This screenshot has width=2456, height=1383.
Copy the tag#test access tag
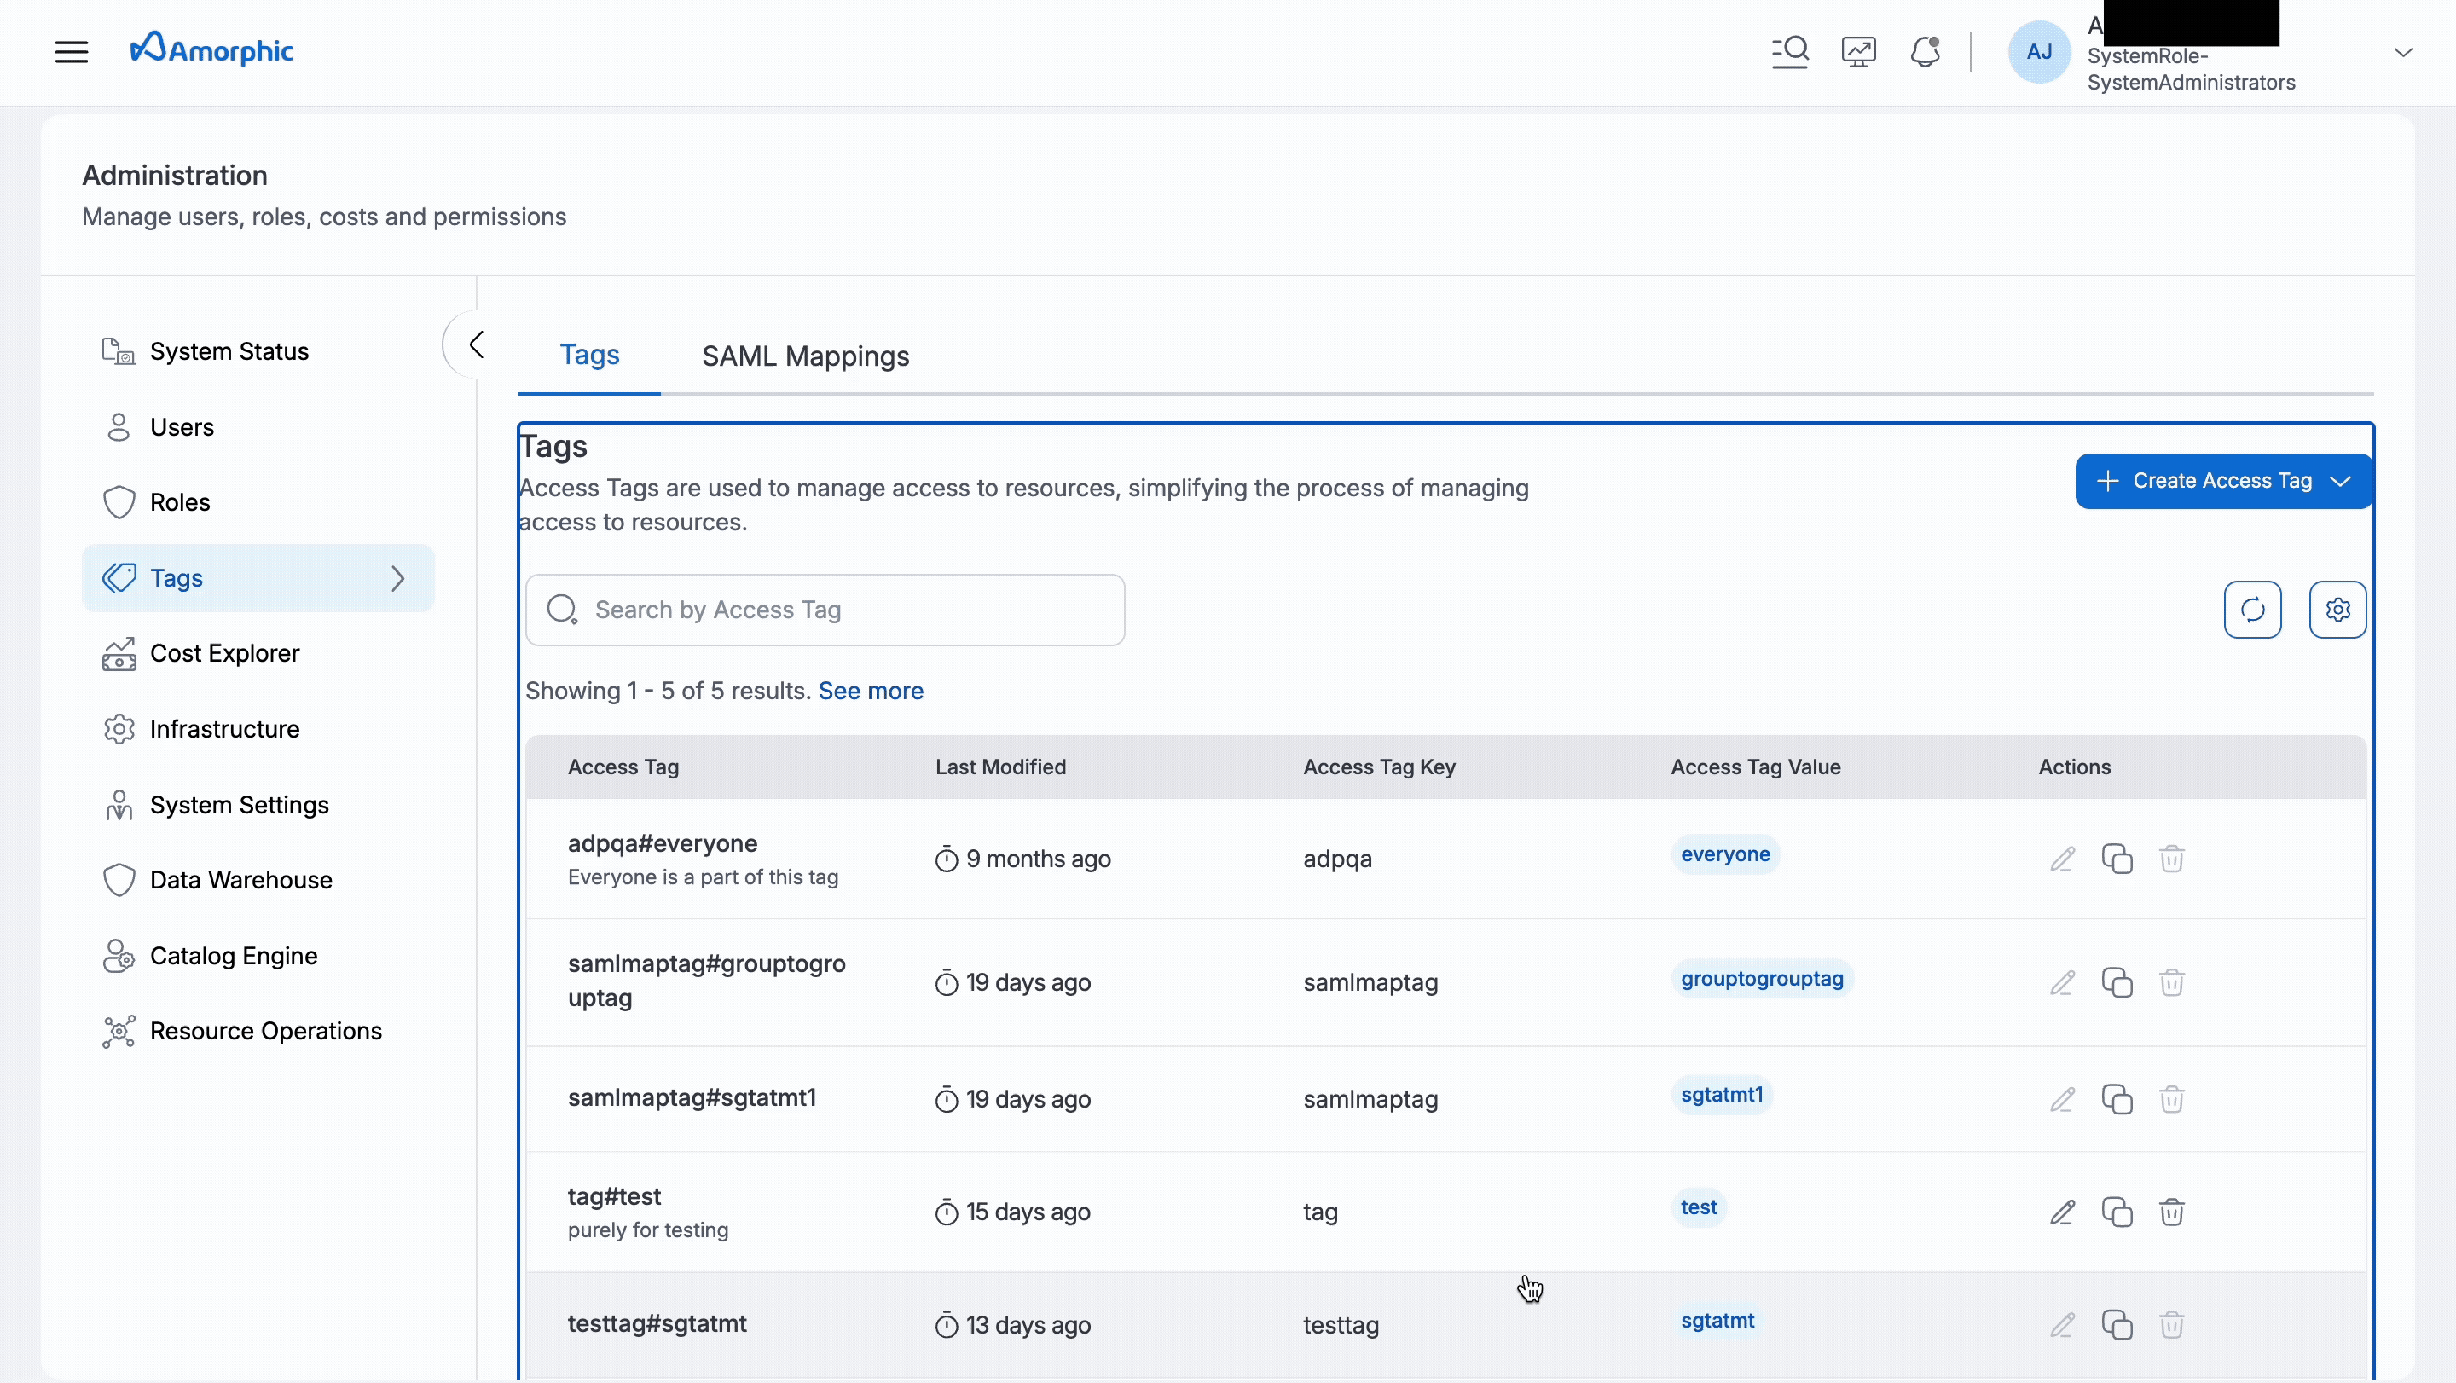click(2117, 1212)
